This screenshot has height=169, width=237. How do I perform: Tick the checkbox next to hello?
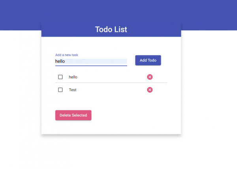click(x=60, y=77)
